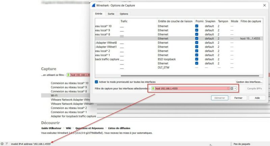Toggle promiscuous checkbox for Adapter VMnet8

pyautogui.click(x=197, y=43)
